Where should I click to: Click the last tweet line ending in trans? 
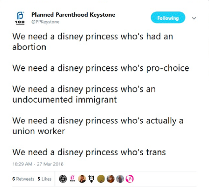(89, 152)
